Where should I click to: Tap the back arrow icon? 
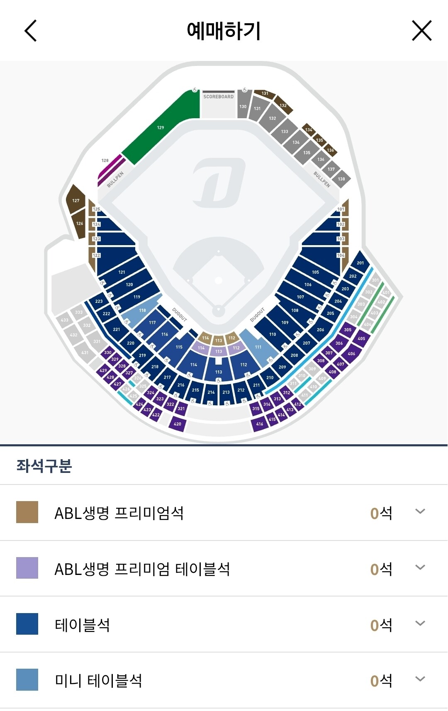[x=31, y=31]
